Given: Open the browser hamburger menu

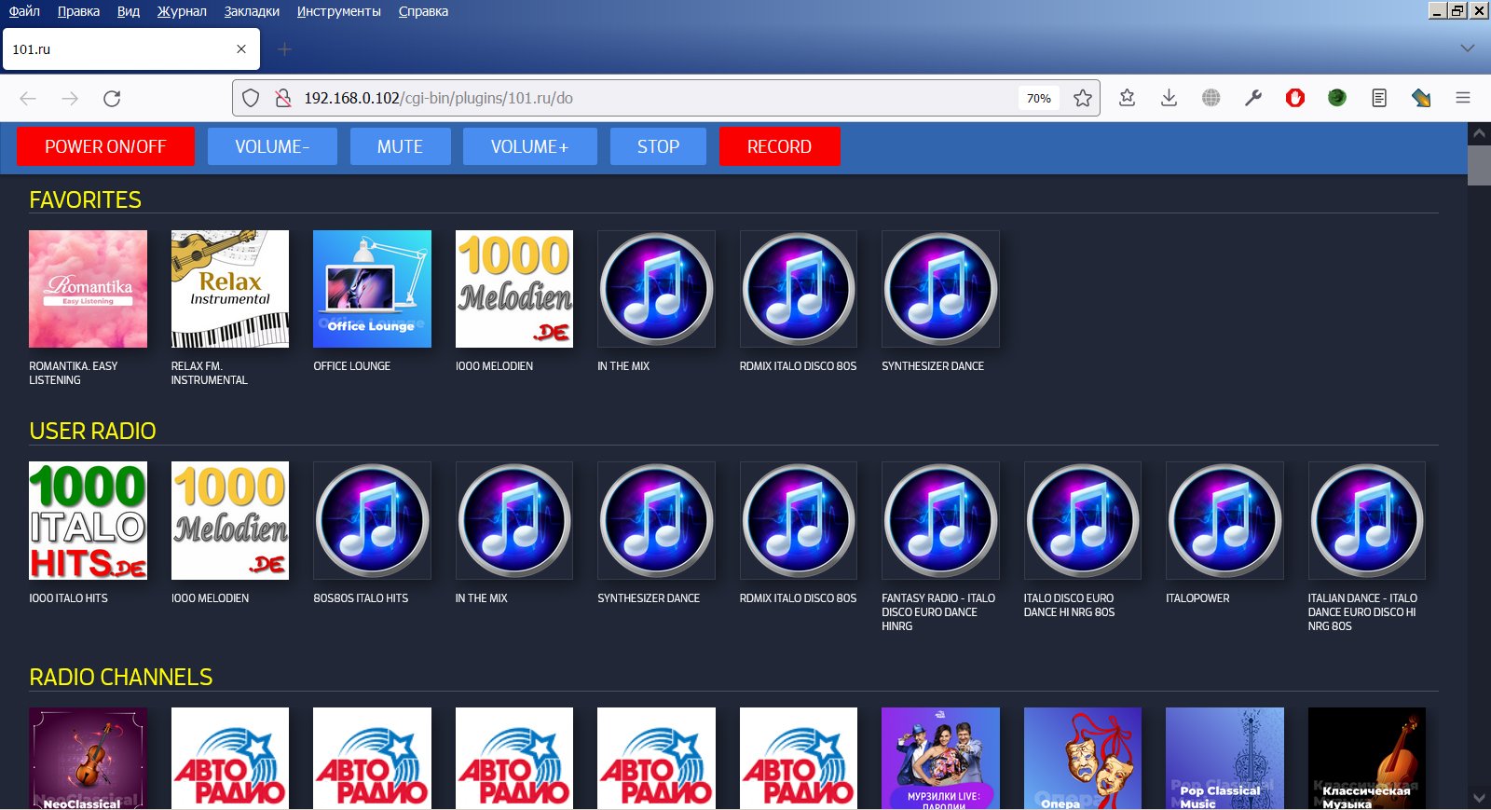Looking at the screenshot, I should (x=1463, y=98).
